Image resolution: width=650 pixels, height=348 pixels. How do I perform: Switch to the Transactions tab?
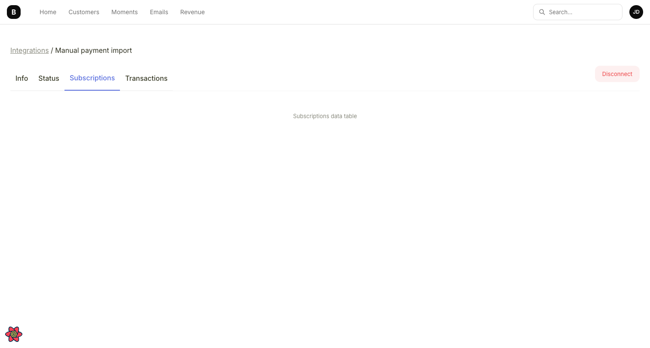(146, 78)
